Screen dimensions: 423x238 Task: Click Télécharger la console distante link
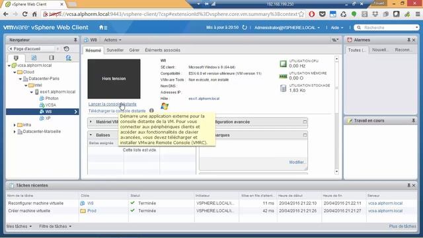coord(117,111)
